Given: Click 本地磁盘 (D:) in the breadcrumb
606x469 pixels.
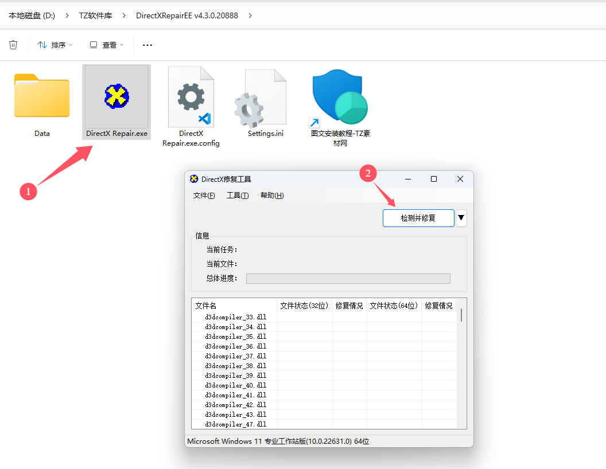Looking at the screenshot, I should (x=32, y=15).
